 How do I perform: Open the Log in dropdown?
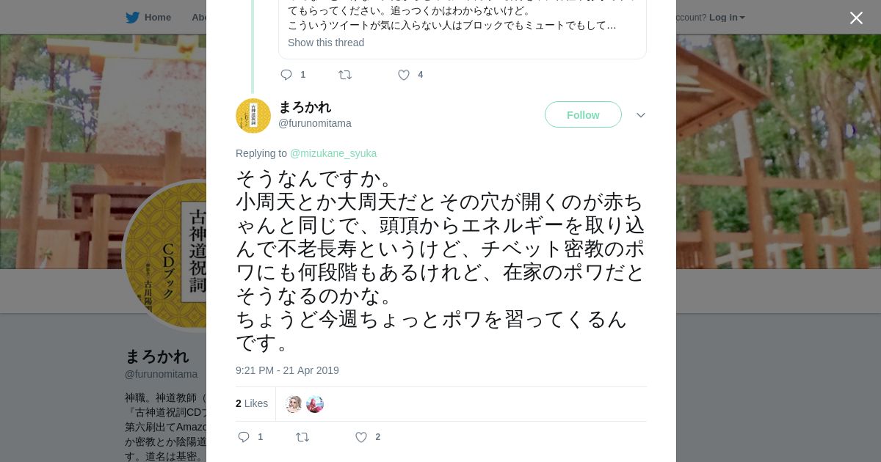tap(727, 18)
